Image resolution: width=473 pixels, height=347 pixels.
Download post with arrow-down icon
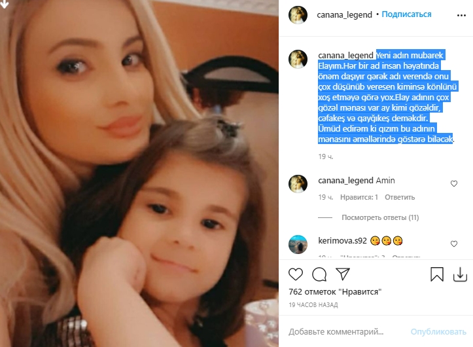click(x=460, y=274)
